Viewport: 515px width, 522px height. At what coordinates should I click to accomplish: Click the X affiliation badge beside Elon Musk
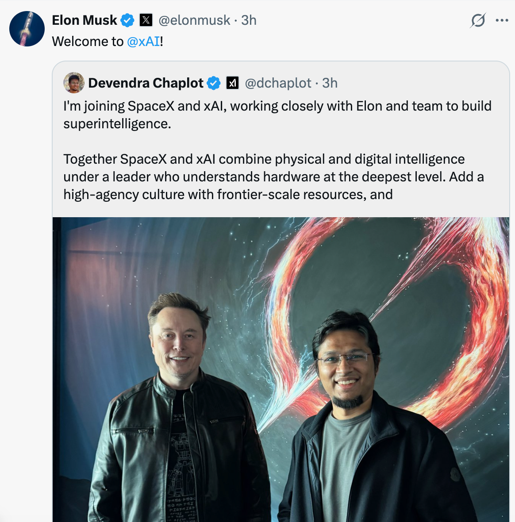tap(146, 20)
